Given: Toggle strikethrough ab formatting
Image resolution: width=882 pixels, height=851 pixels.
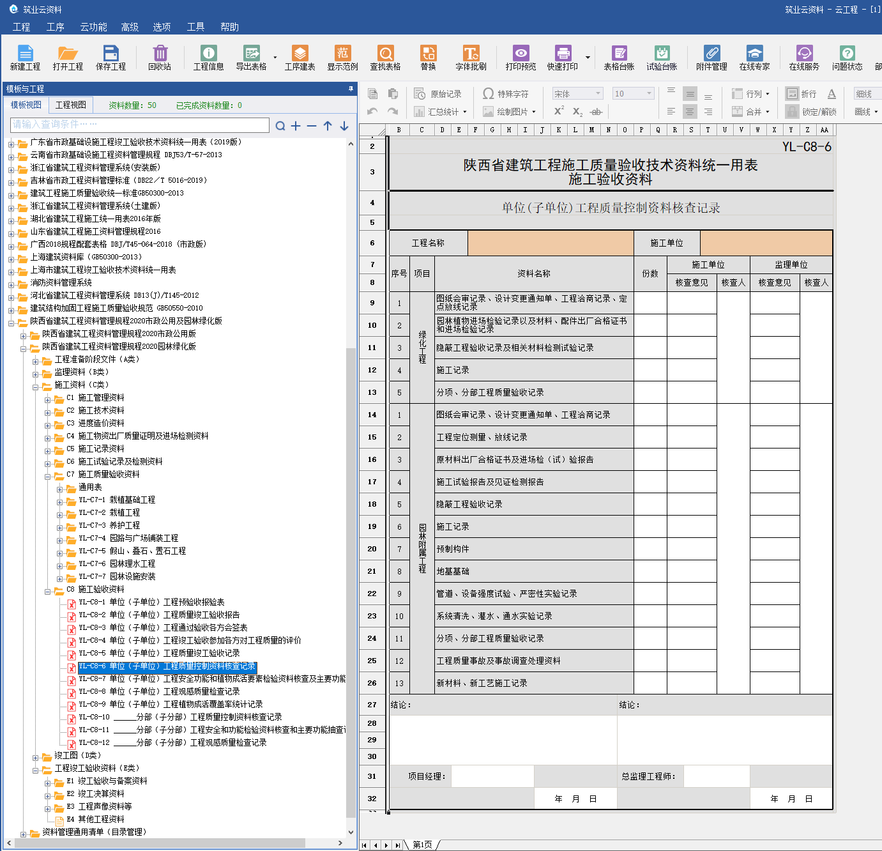Looking at the screenshot, I should coord(596,111).
